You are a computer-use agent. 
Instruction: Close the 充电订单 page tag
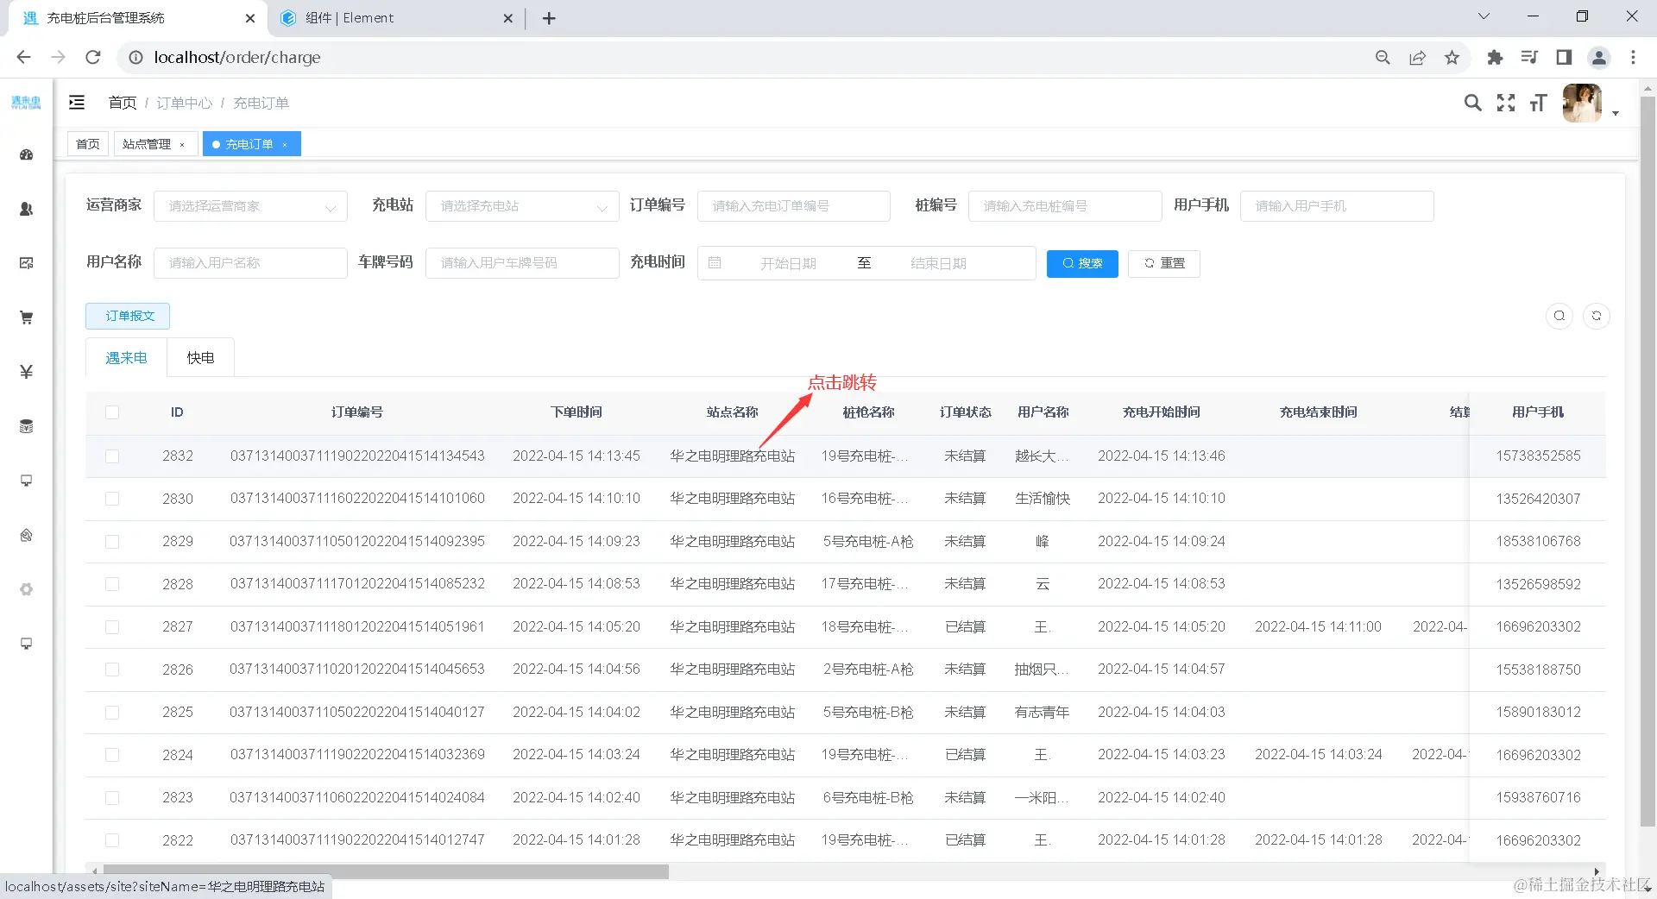click(285, 145)
